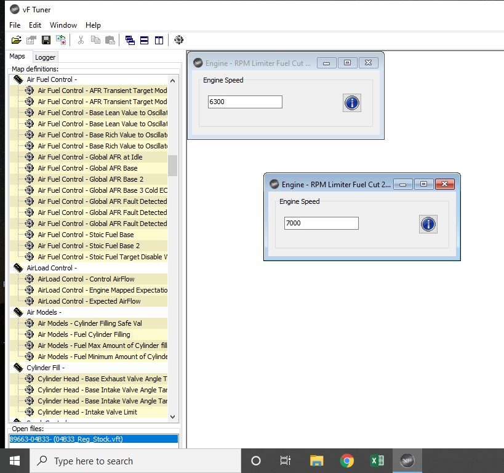Viewport: 504px width, 473px height.
Task: Click the Engine Speed field showing 7000
Action: tap(321, 224)
